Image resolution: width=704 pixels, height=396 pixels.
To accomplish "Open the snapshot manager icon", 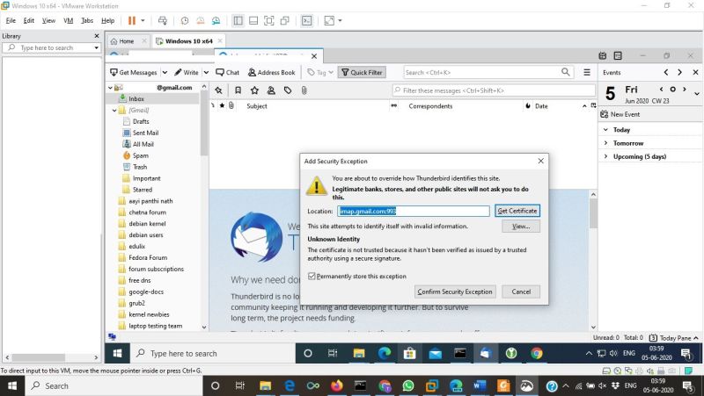I will click(216, 20).
